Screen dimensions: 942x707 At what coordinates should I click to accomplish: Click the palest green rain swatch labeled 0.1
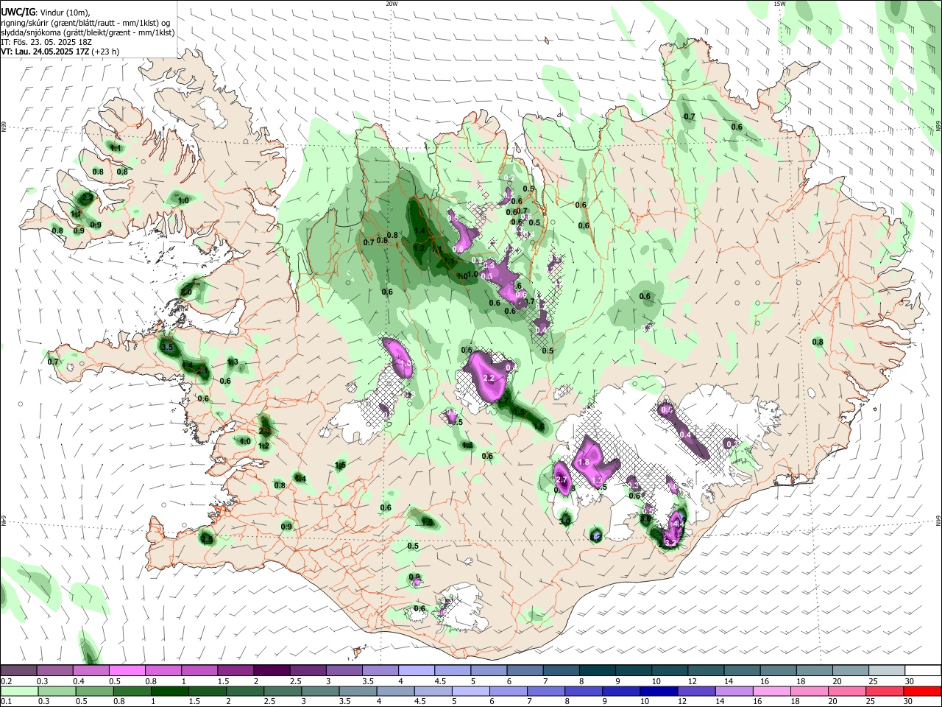tap(19, 691)
